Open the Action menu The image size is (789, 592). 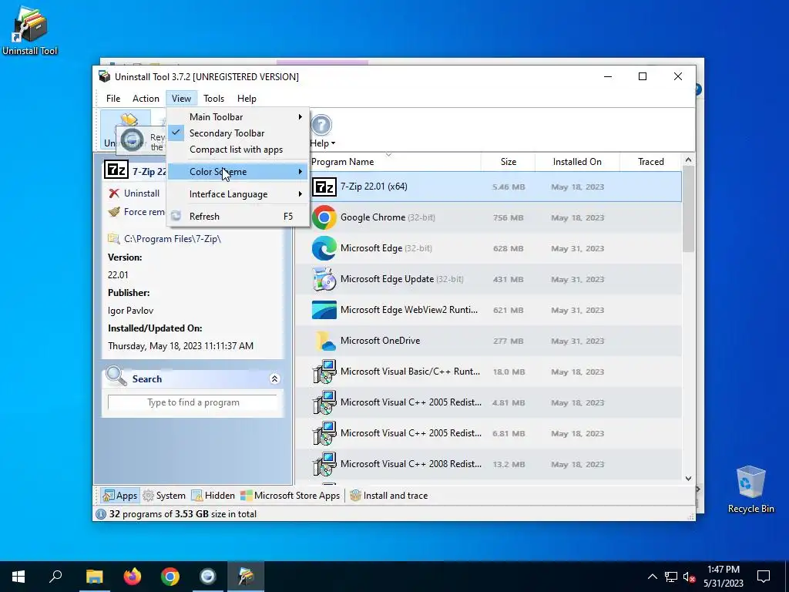146,99
